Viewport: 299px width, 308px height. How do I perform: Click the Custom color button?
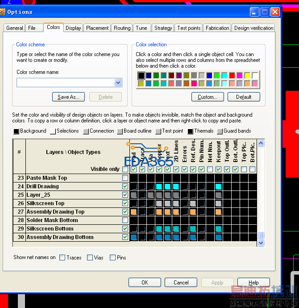click(x=208, y=97)
